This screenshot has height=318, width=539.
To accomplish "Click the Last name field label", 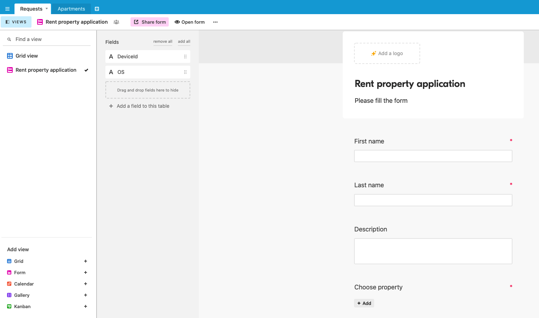I will click(369, 185).
